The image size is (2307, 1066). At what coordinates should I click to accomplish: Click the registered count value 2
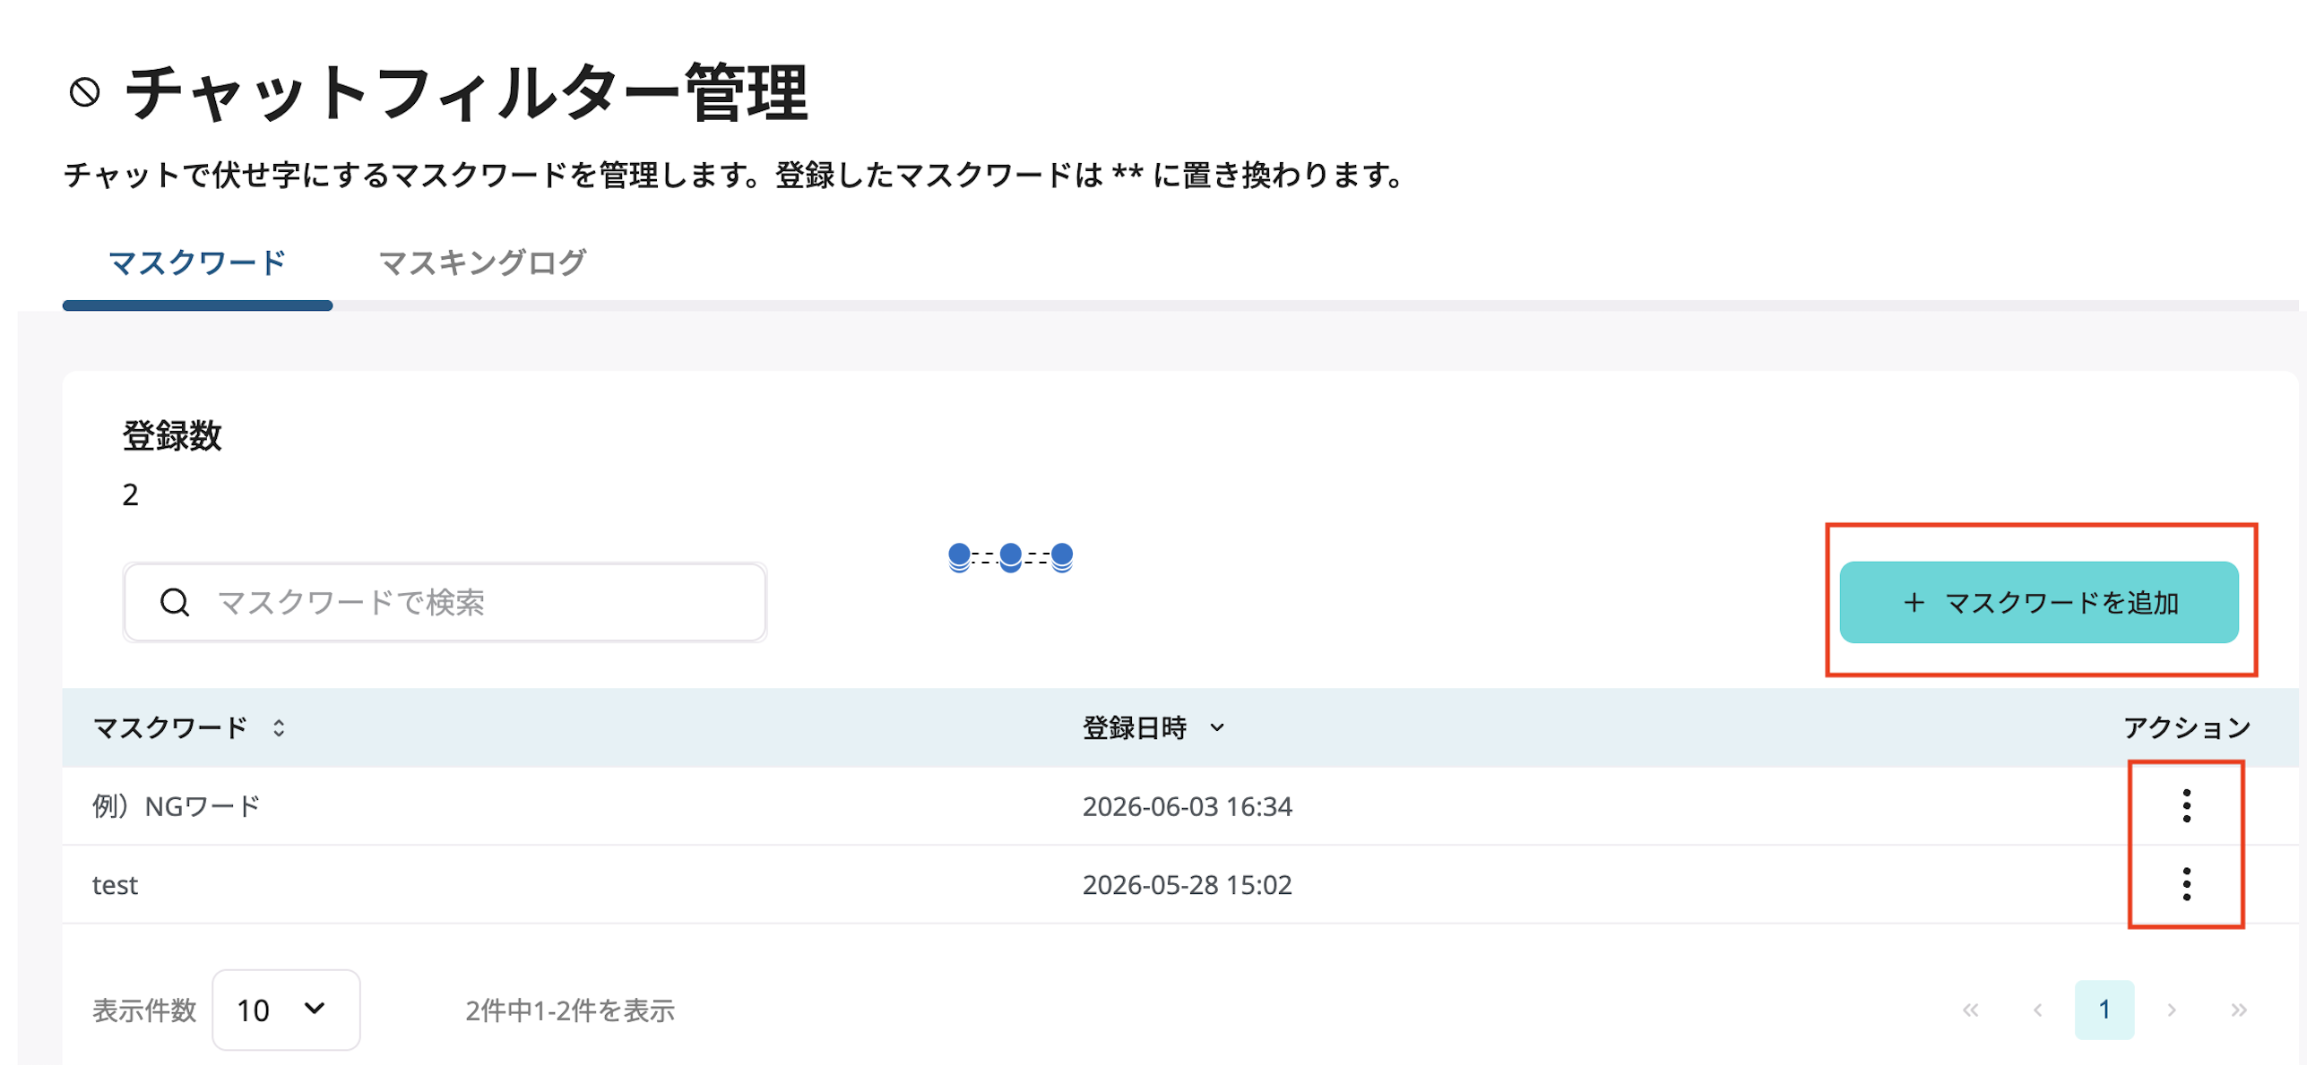(x=131, y=494)
